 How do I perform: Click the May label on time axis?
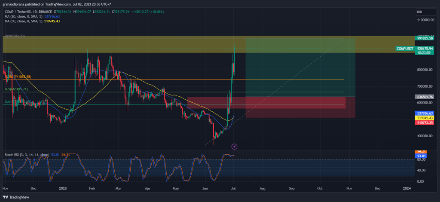pyautogui.click(x=176, y=189)
